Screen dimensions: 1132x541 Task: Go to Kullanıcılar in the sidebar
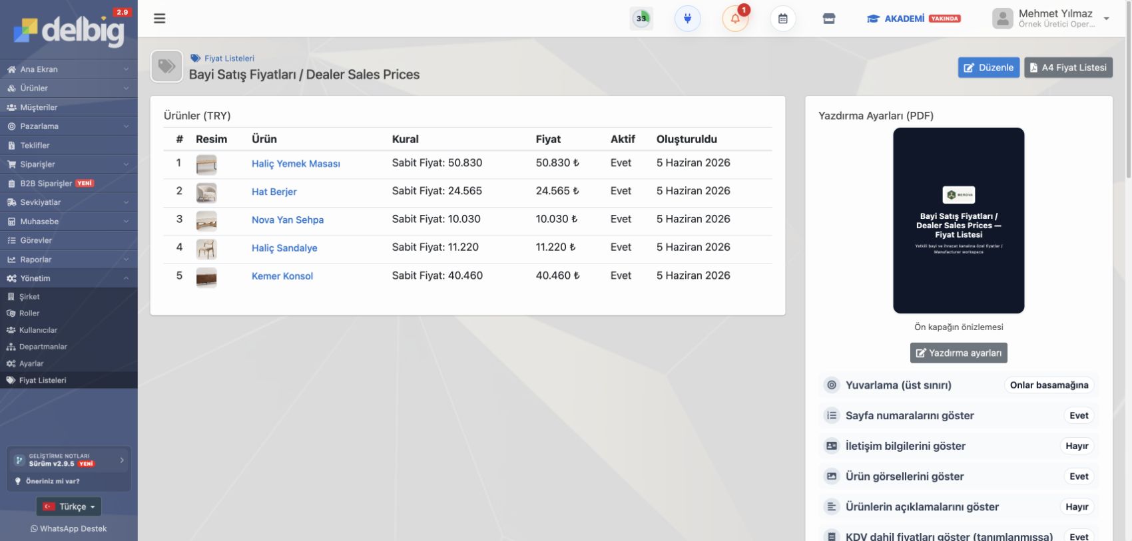(69, 330)
